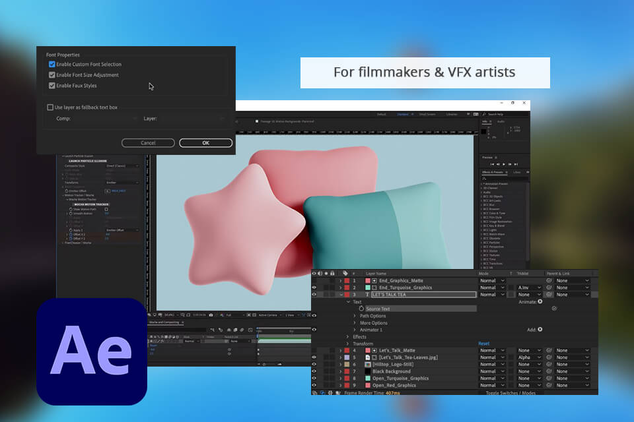Open the Alpha track matte dropdown
The width and height of the screenshot is (634, 422).
[x=529, y=357]
